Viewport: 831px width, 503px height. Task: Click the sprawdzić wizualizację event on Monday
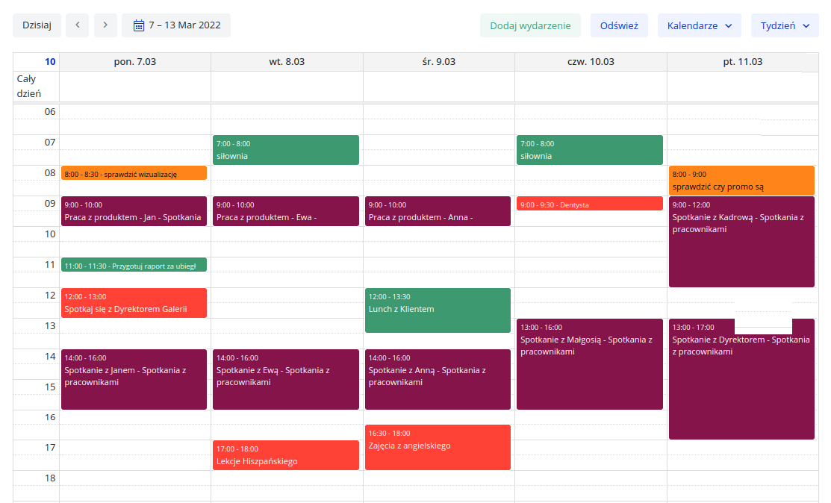click(134, 173)
